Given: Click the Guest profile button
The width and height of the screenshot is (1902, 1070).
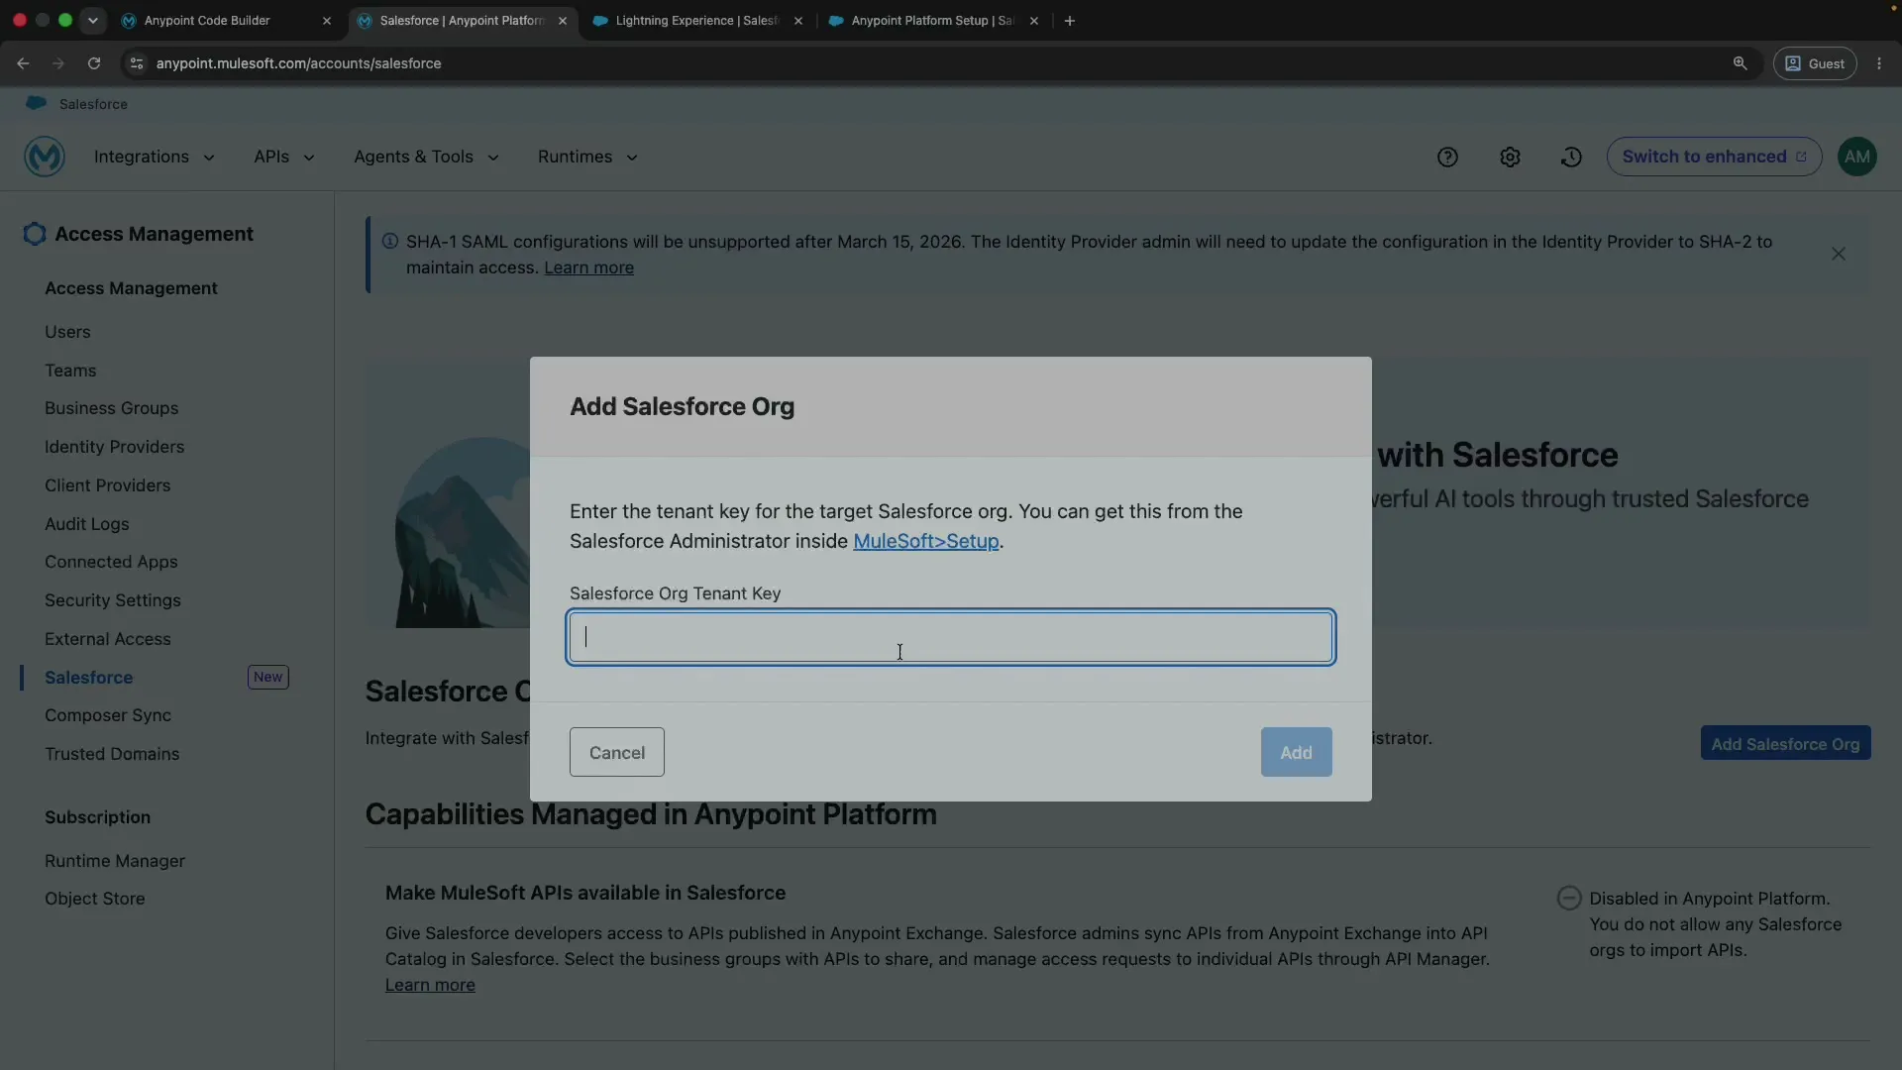Looking at the screenshot, I should [x=1815, y=63].
